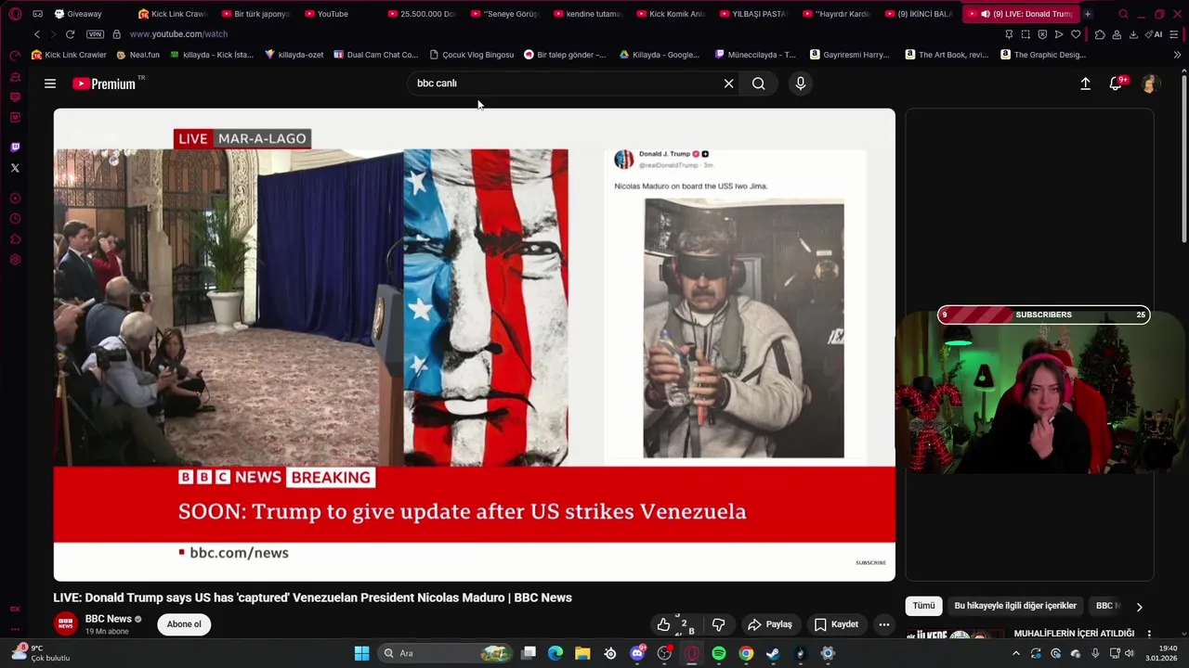The height and width of the screenshot is (668, 1189).
Task: Open the BBC News channel avatar
Action: point(65,624)
